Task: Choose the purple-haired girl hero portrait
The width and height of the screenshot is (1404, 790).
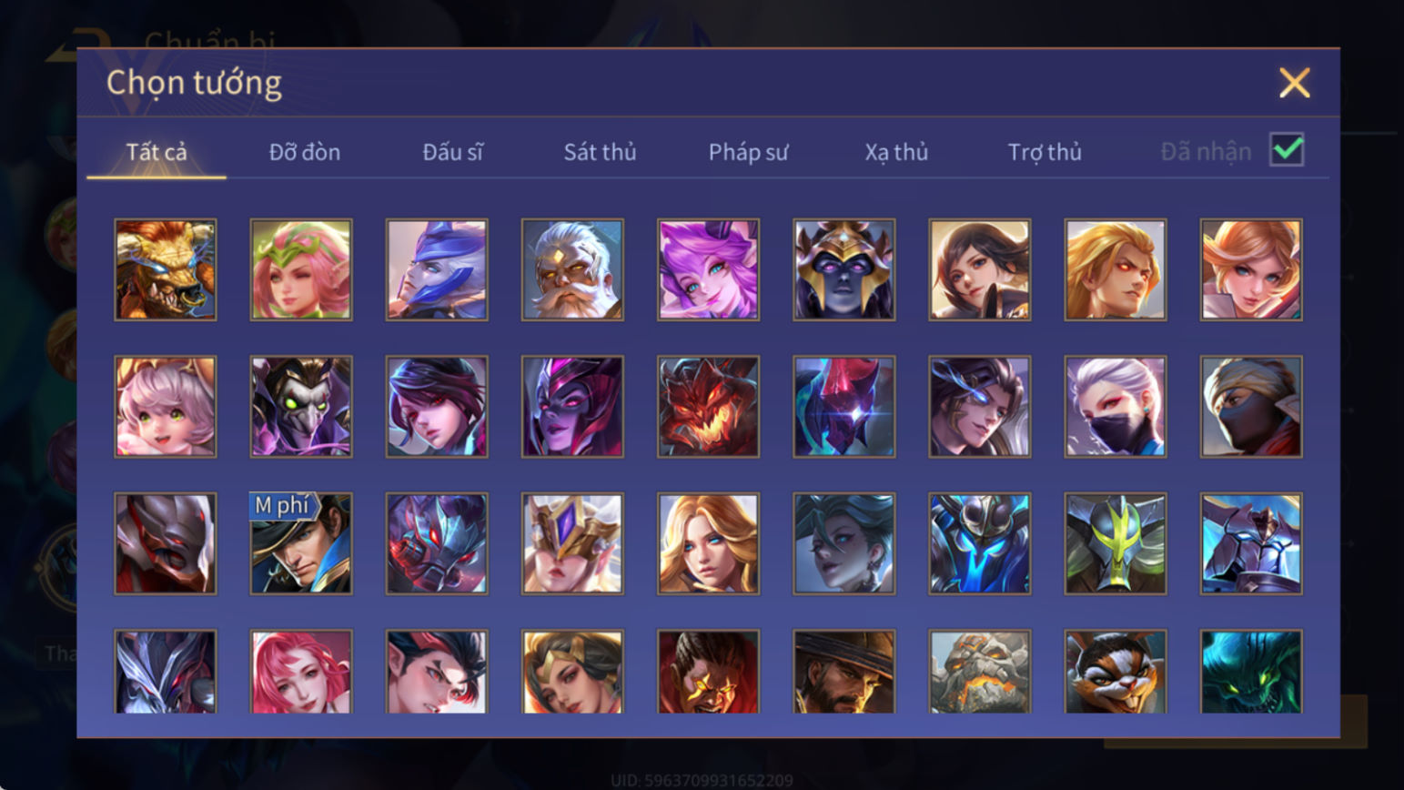Action: (x=708, y=269)
